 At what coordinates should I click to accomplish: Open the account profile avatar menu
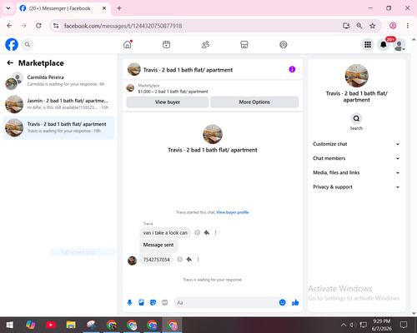pyautogui.click(x=399, y=45)
